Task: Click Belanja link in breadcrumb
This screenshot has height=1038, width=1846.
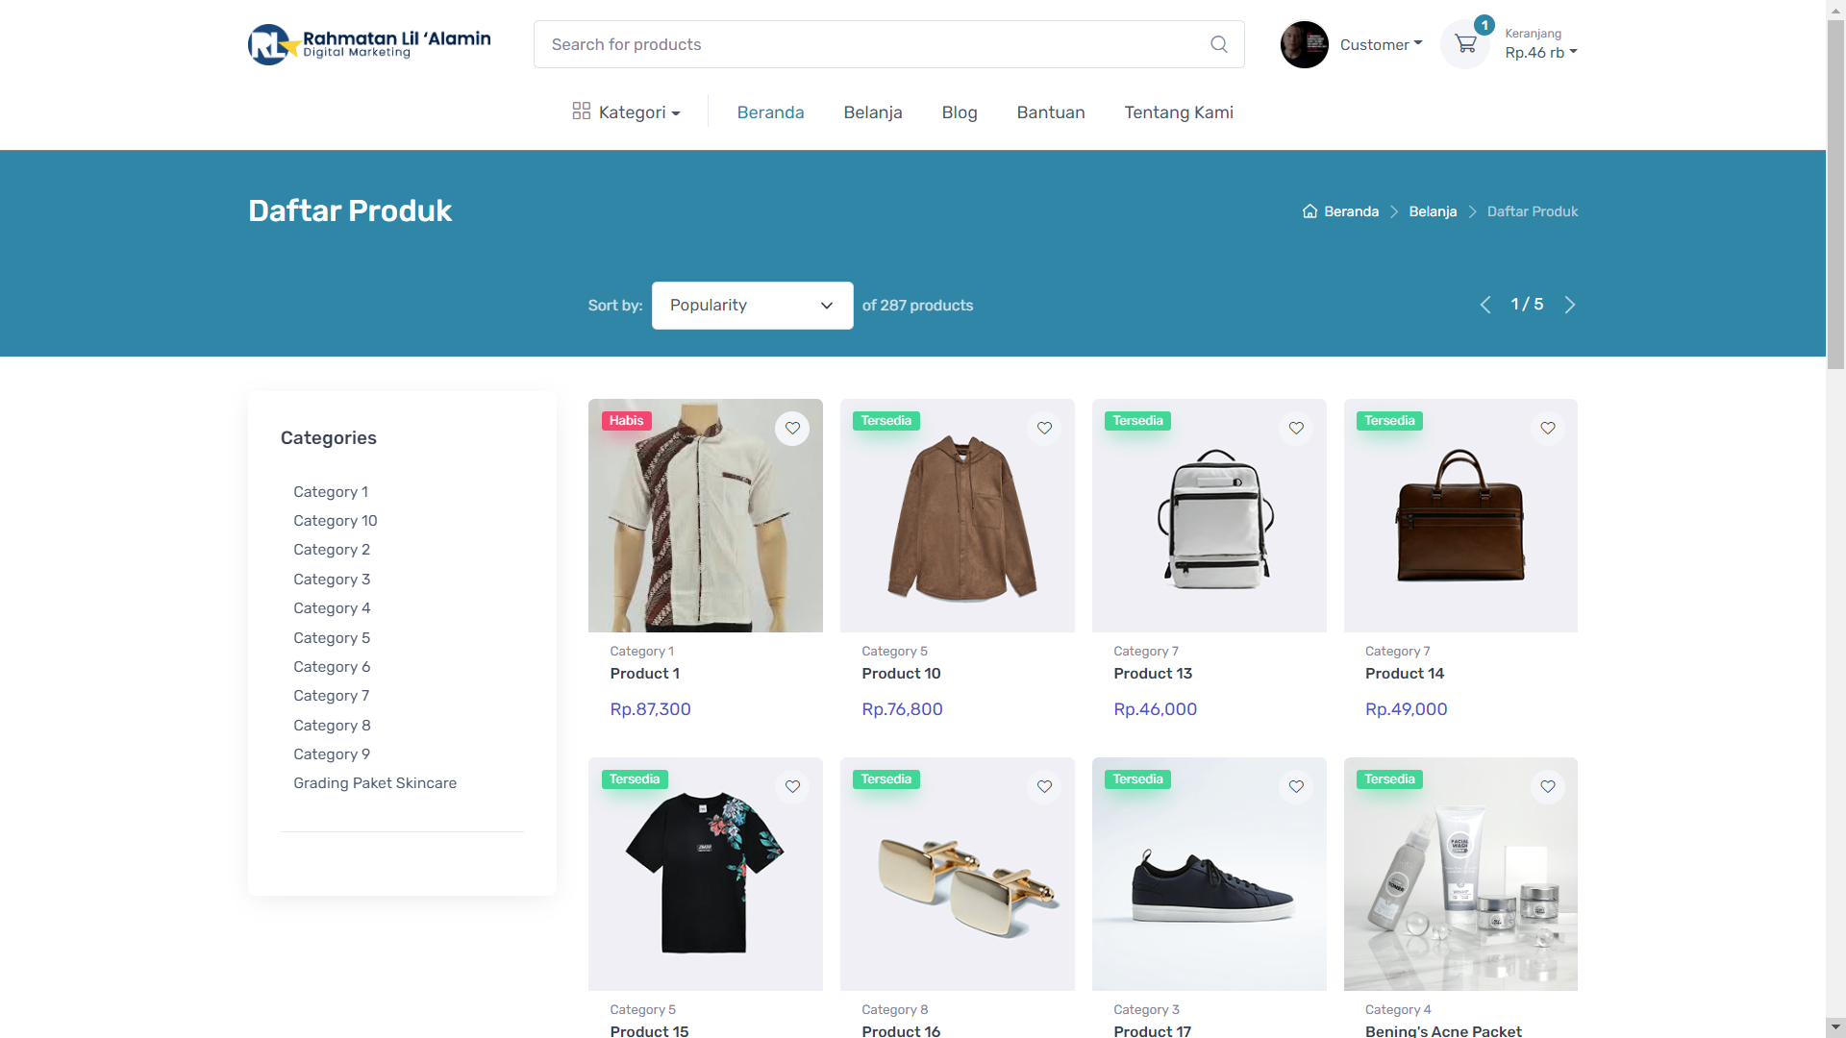Action: (x=1433, y=211)
